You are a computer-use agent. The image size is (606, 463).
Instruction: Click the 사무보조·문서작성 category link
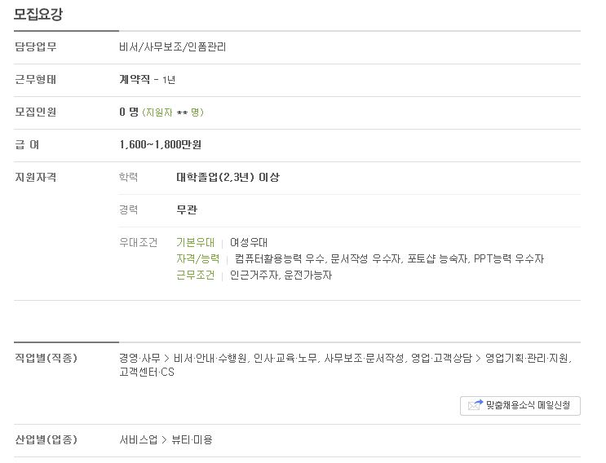point(364,359)
